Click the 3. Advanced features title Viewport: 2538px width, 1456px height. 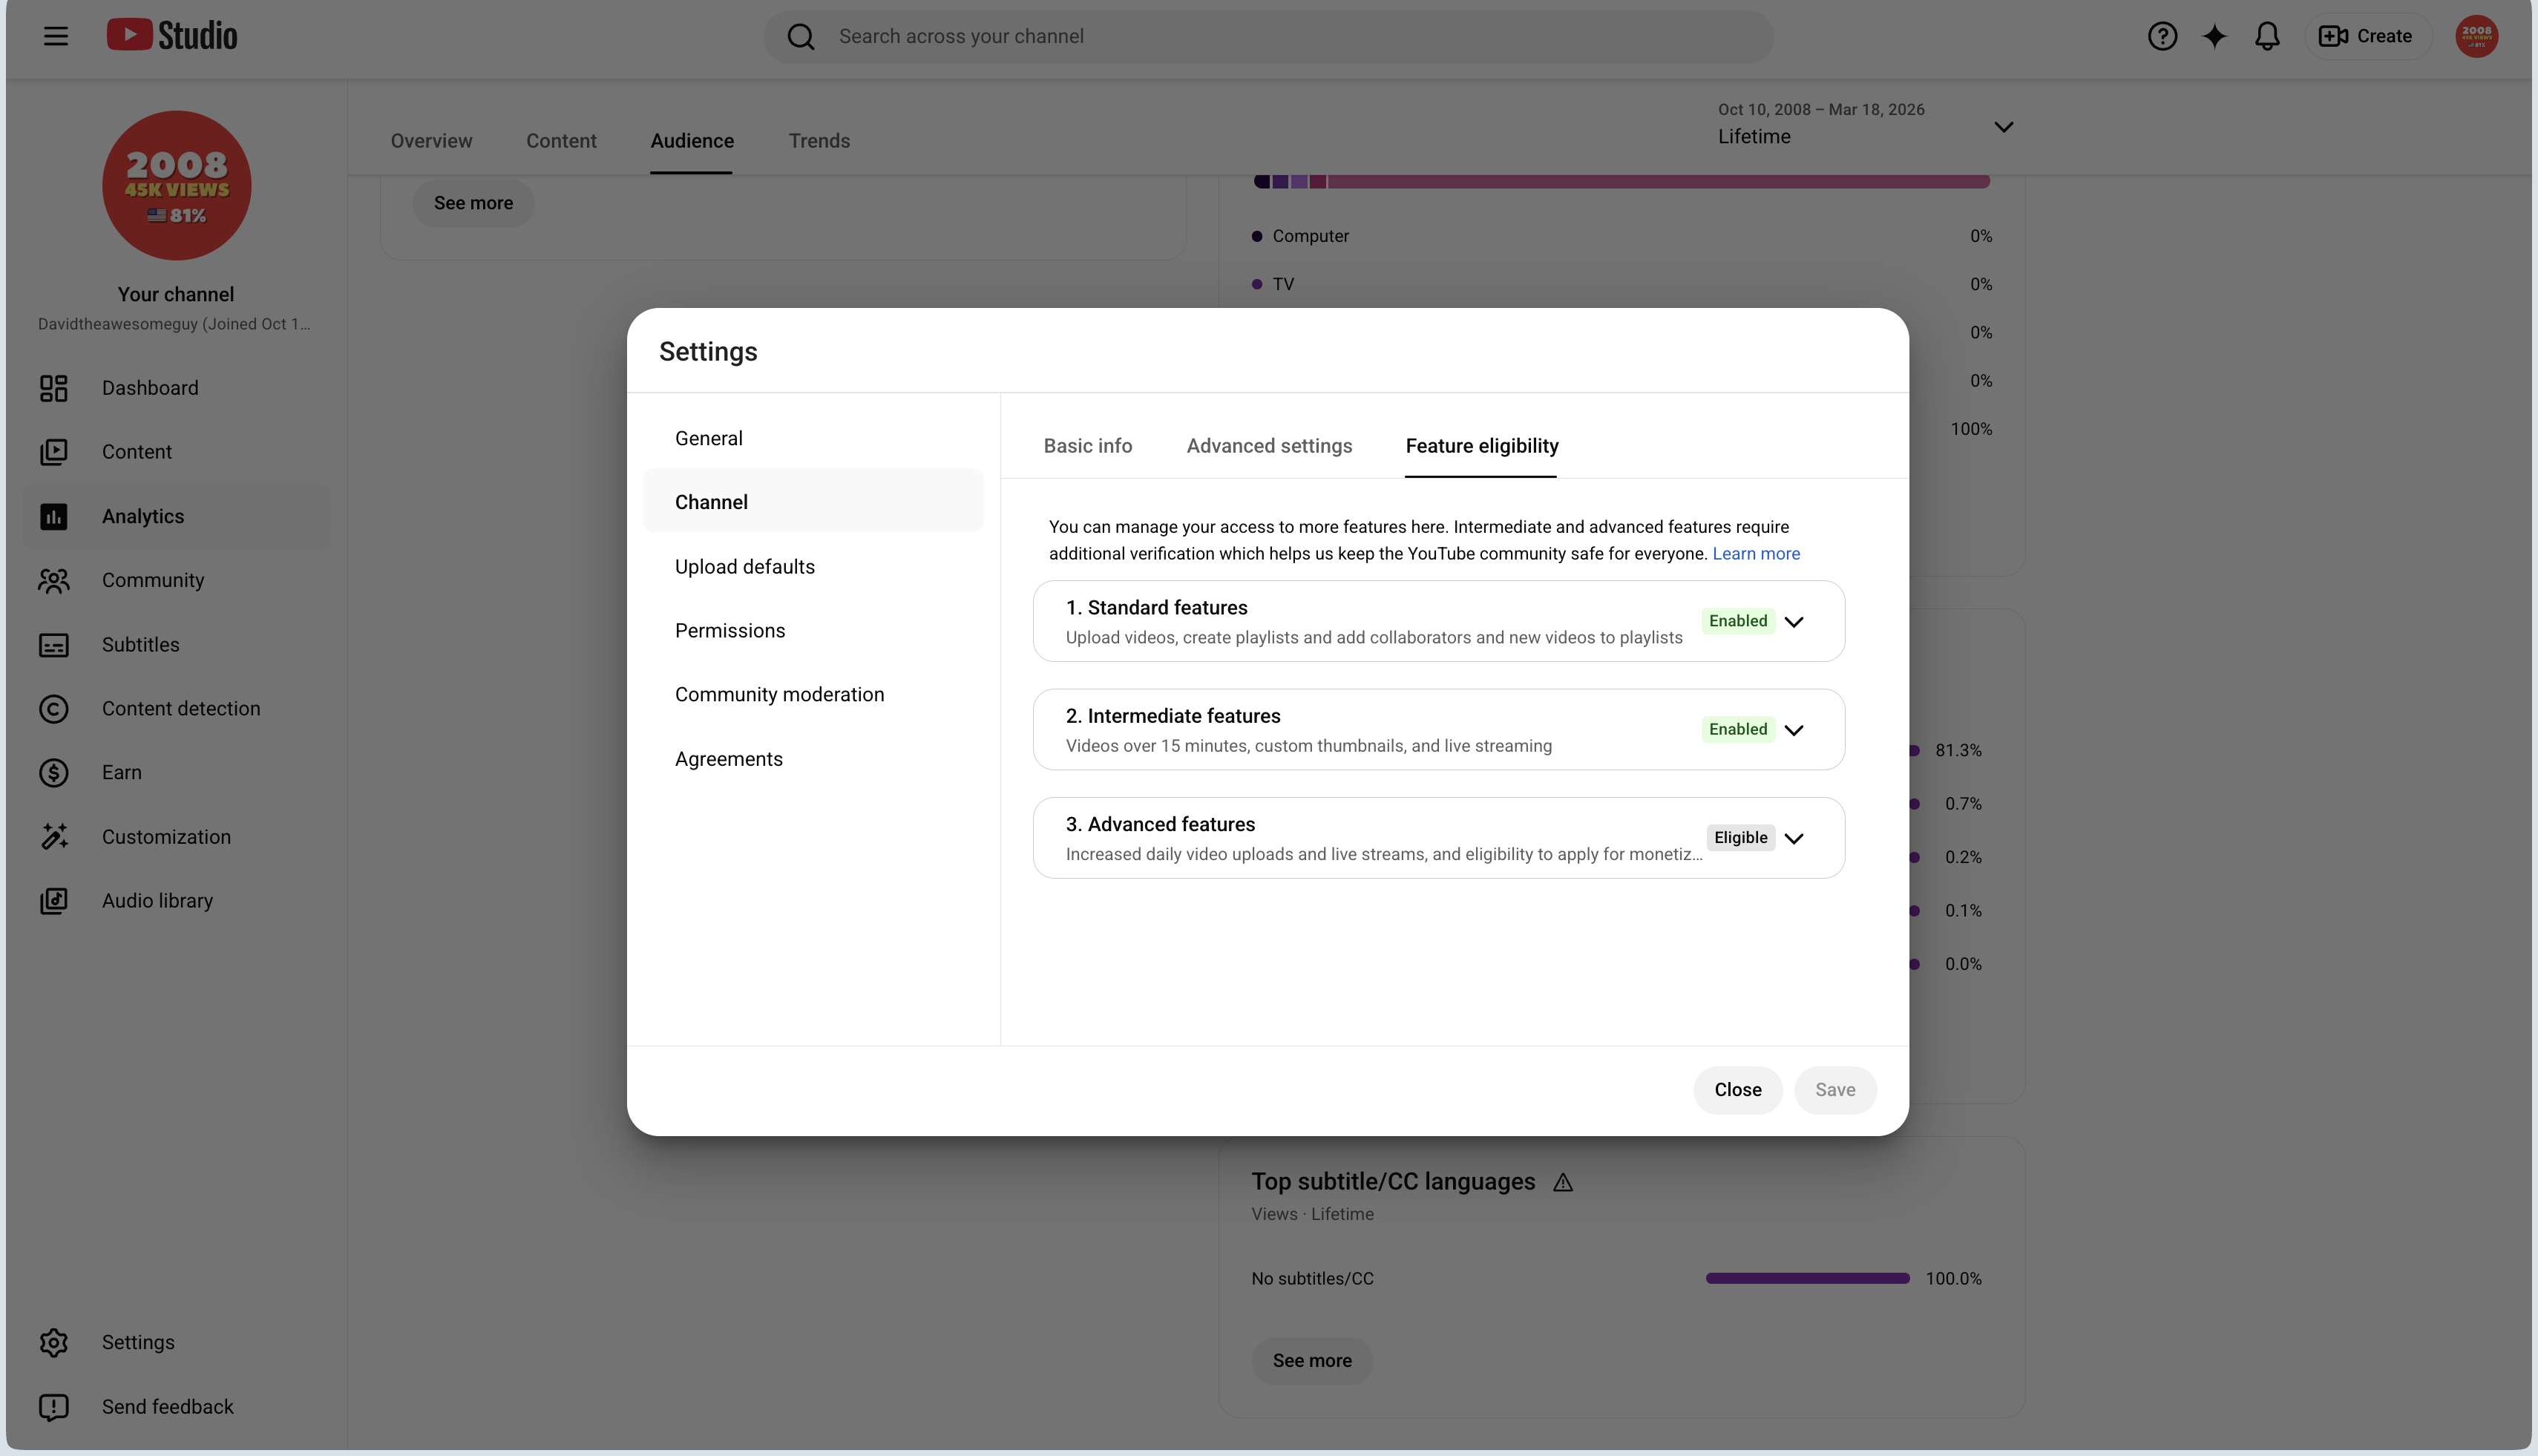pyautogui.click(x=1160, y=825)
